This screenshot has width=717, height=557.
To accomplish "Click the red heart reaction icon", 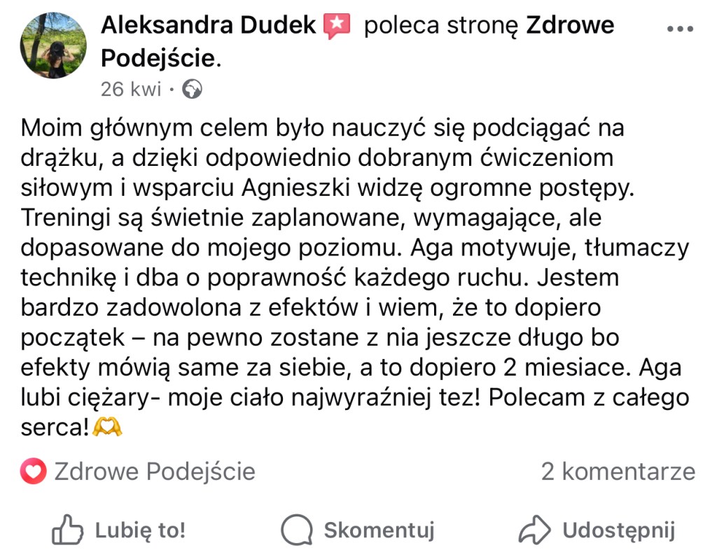I will (34, 472).
